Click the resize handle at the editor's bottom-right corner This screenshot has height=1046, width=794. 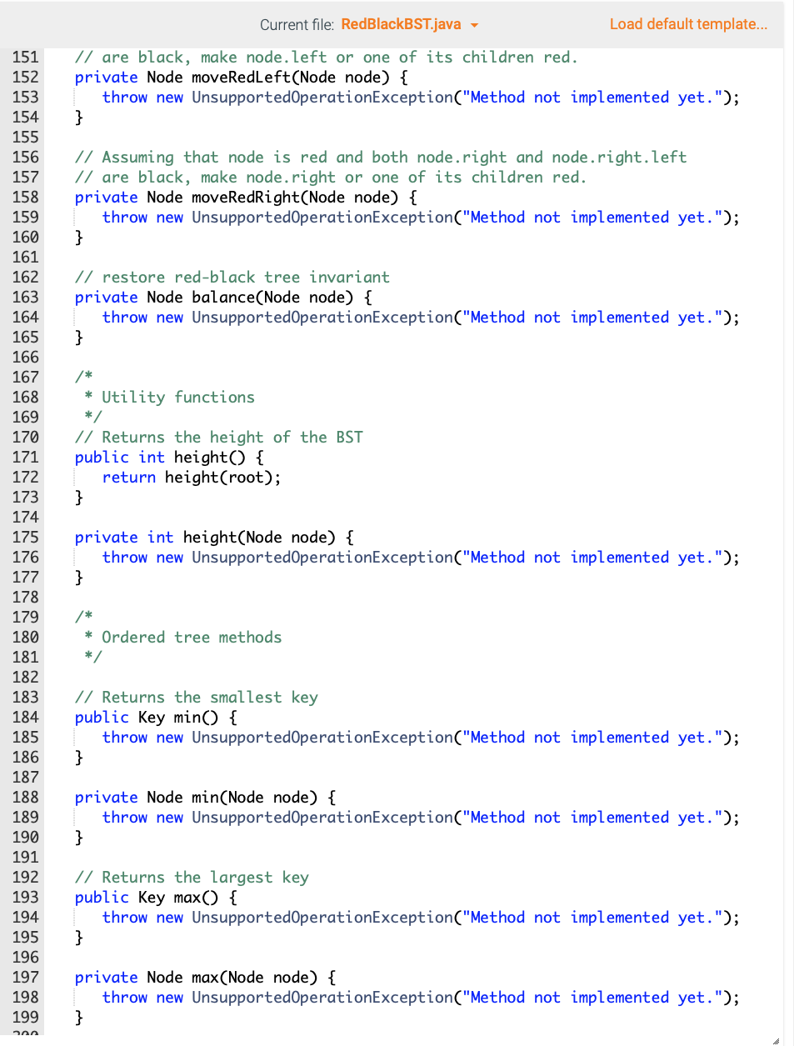point(776,1039)
